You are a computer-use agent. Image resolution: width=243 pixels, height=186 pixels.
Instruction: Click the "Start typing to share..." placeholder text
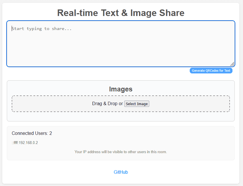(42, 29)
